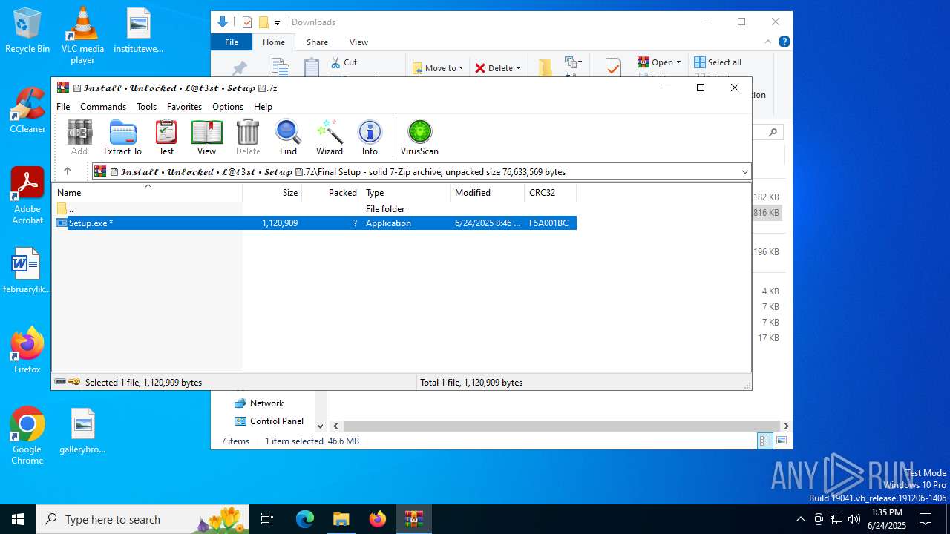The height and width of the screenshot is (534, 950).
Task: Switch to Explorer Share tab
Action: (x=317, y=42)
